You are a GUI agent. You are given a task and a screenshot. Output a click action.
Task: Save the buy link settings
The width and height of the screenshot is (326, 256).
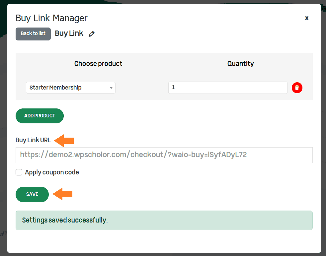click(32, 194)
